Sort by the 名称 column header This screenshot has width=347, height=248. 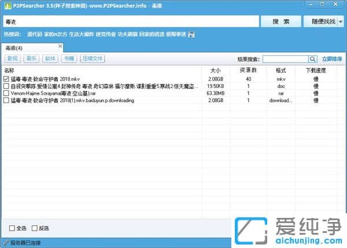tap(9, 71)
